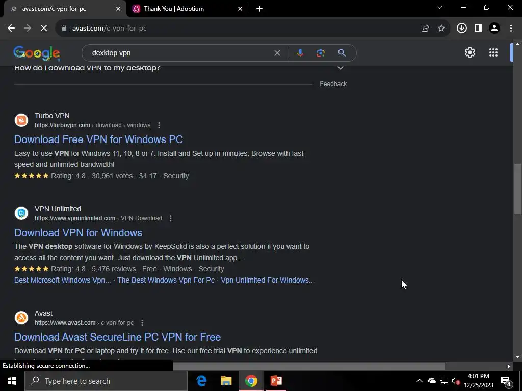
Task: Show hidden system tray icons
Action: pos(420,381)
